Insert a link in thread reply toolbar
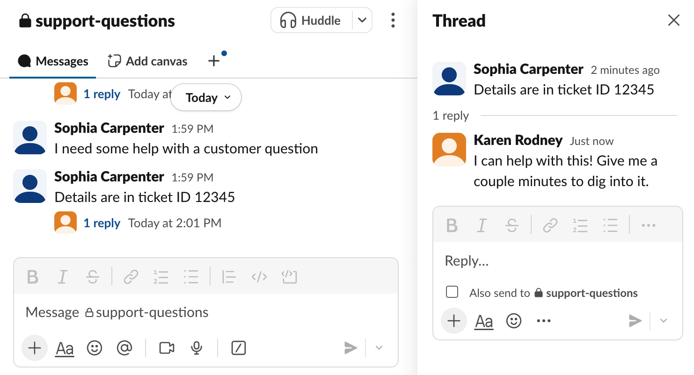 550,226
